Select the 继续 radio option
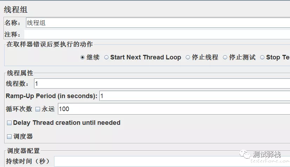The image size is (290, 167). tap(83, 57)
